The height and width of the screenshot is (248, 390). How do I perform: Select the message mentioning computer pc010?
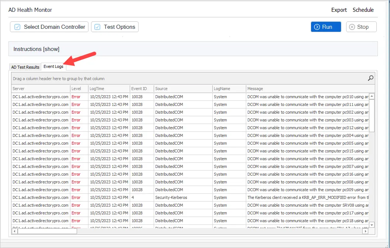coord(308,97)
